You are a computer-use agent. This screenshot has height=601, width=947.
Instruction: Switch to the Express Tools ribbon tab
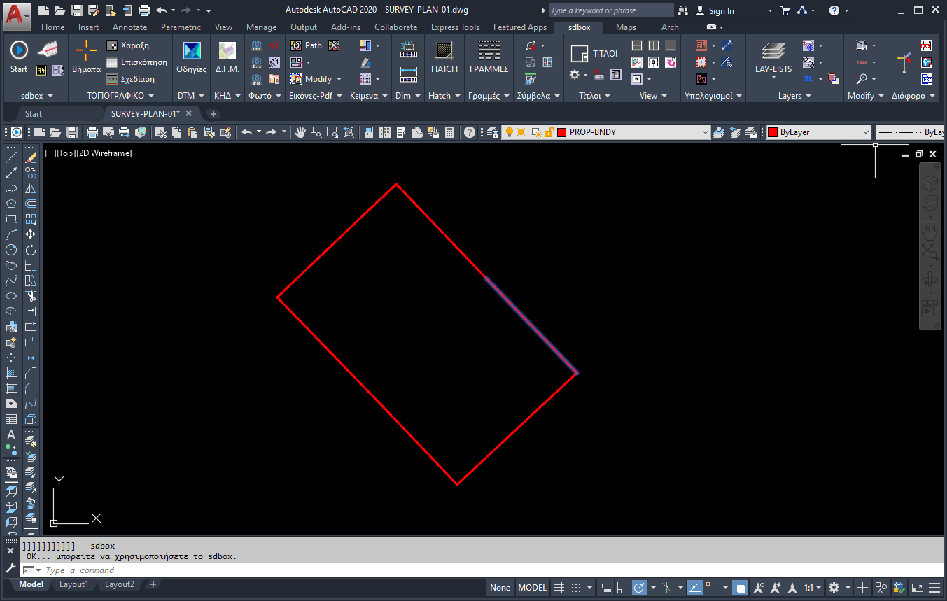[455, 27]
